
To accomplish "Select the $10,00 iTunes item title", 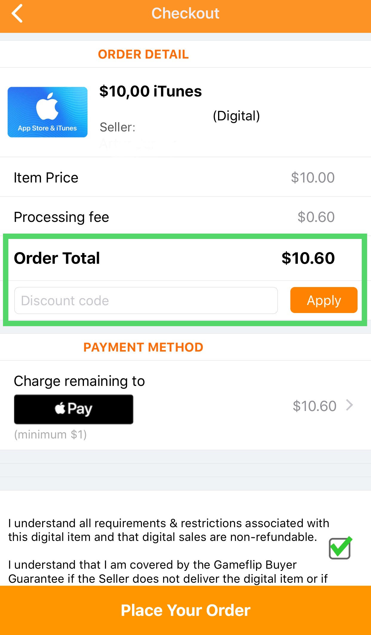I will click(151, 91).
